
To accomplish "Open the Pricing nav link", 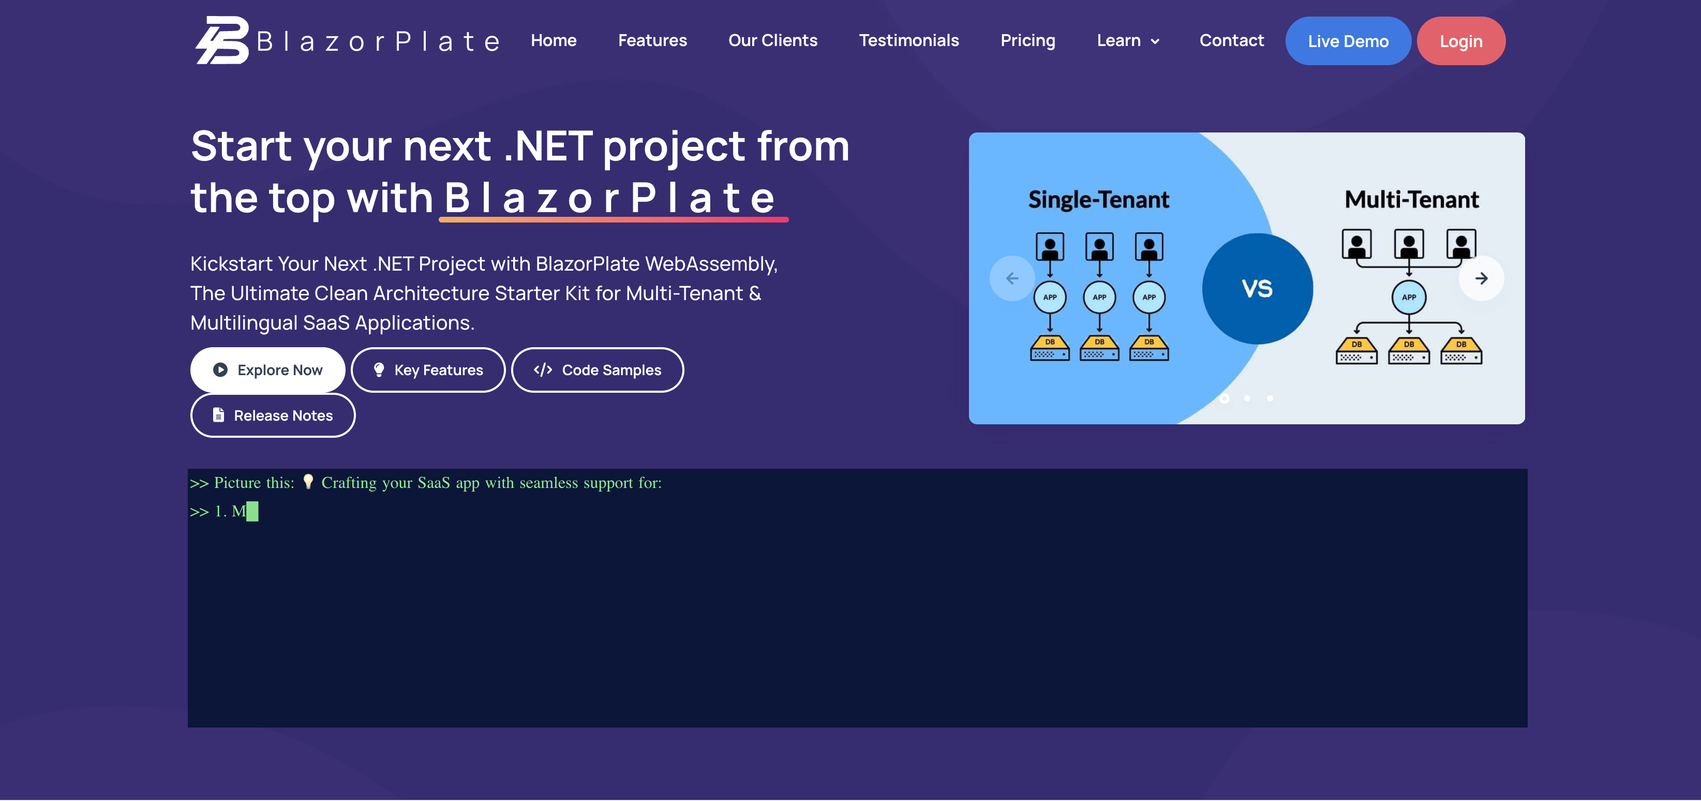I will point(1027,40).
